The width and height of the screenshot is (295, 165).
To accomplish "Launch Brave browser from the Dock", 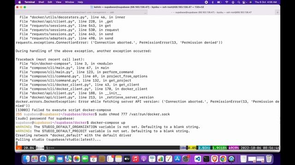I will pos(214,159).
